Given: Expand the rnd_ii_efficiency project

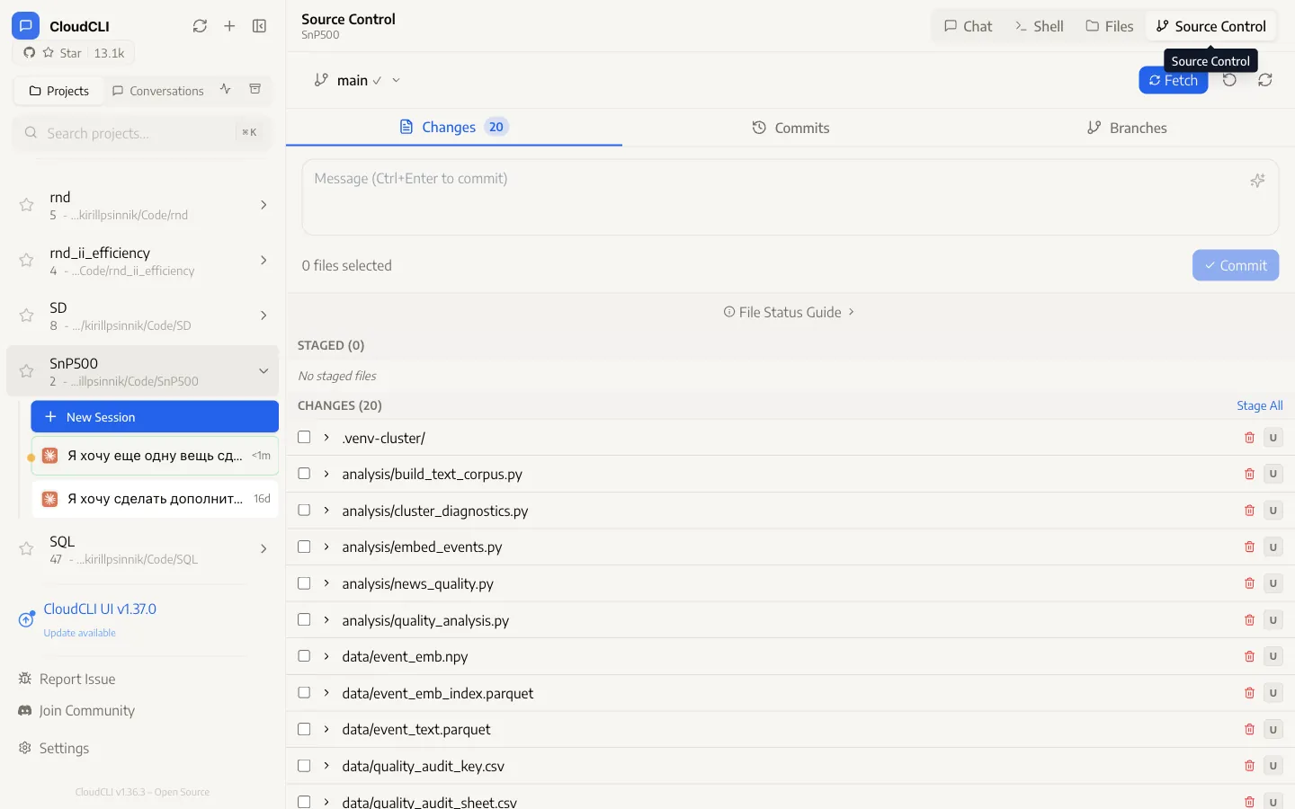Looking at the screenshot, I should [263, 261].
